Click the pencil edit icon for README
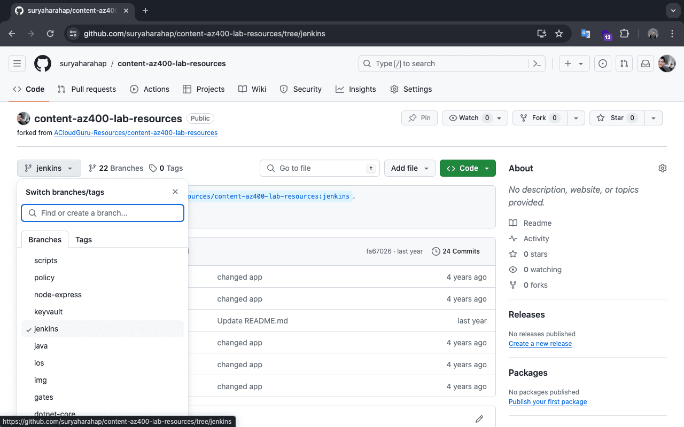This screenshot has width=684, height=427. (x=479, y=419)
